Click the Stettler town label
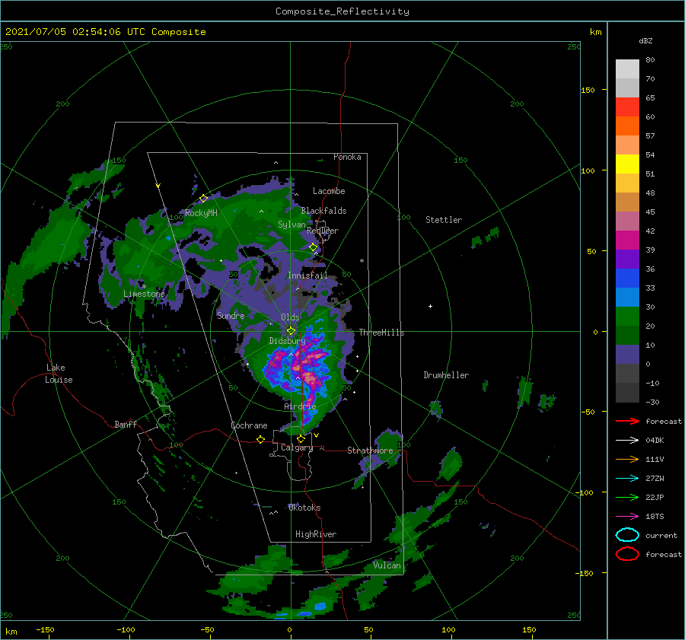The image size is (685, 640). pos(444,220)
